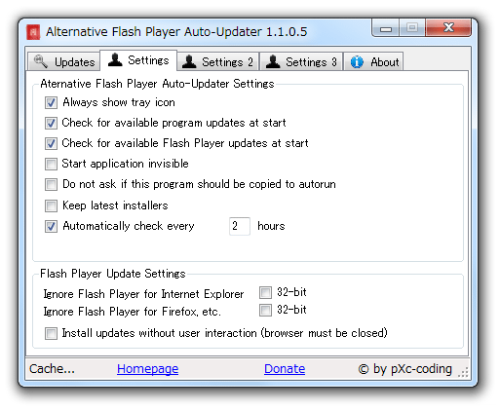Viewport: 500px width, 410px height.
Task: Enable Keep latest installers
Action: click(51, 205)
